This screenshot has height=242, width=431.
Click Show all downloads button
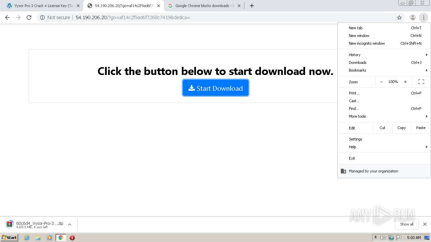(406, 224)
